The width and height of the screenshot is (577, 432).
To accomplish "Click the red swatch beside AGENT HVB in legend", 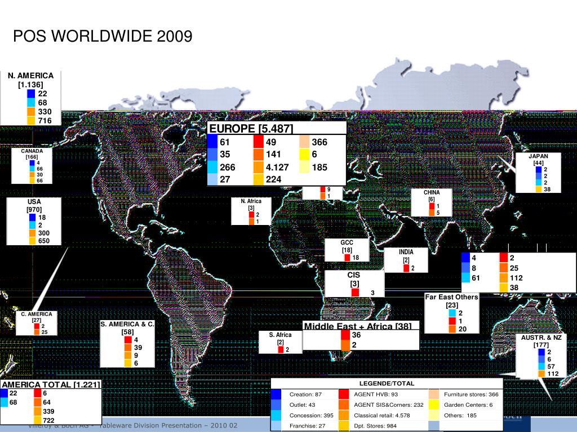I will pyautogui.click(x=343, y=394).
